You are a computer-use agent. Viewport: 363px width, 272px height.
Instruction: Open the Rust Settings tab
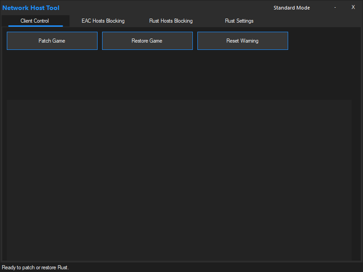point(239,21)
